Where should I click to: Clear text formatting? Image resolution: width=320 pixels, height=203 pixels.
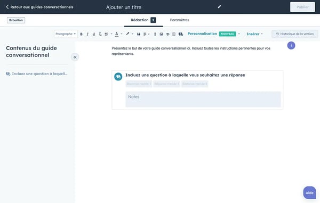point(100,34)
